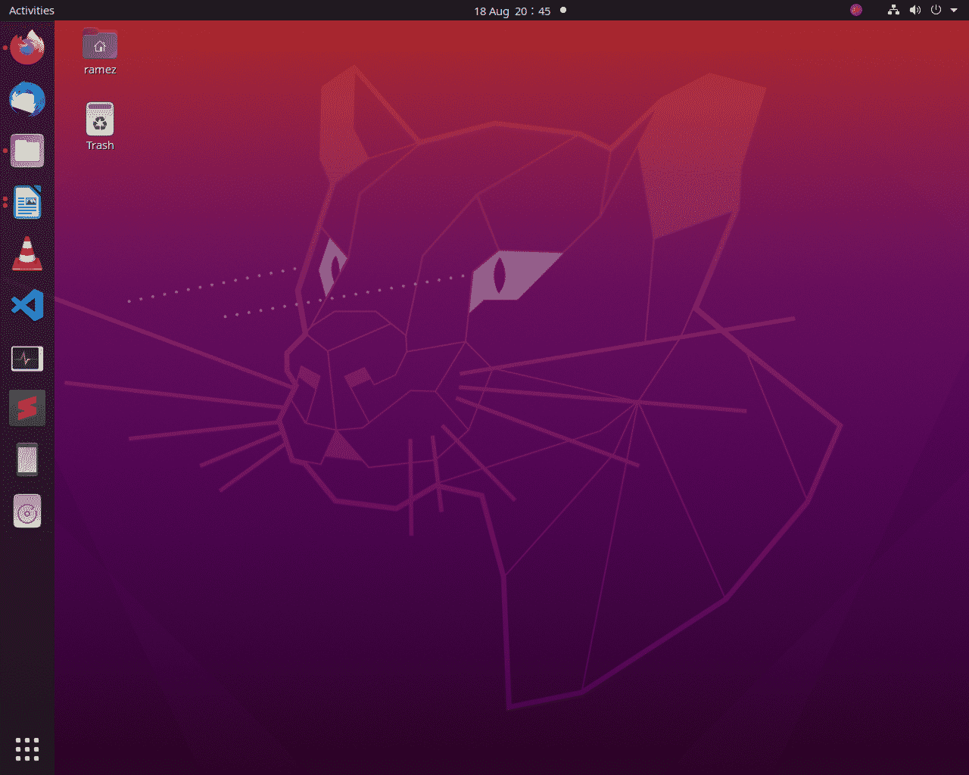The height and width of the screenshot is (775, 969).
Task: Open the Files manager in the dock
Action: (x=27, y=151)
